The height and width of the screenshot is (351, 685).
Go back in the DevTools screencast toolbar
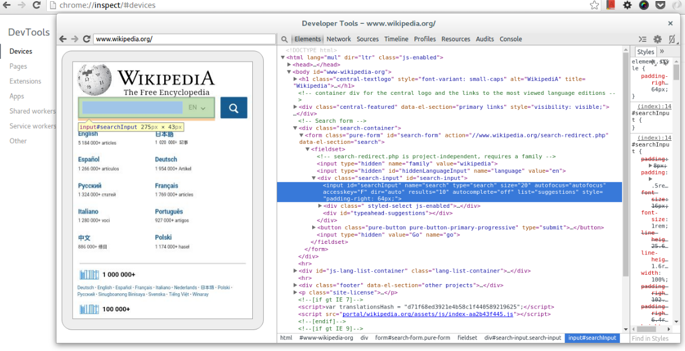point(63,39)
